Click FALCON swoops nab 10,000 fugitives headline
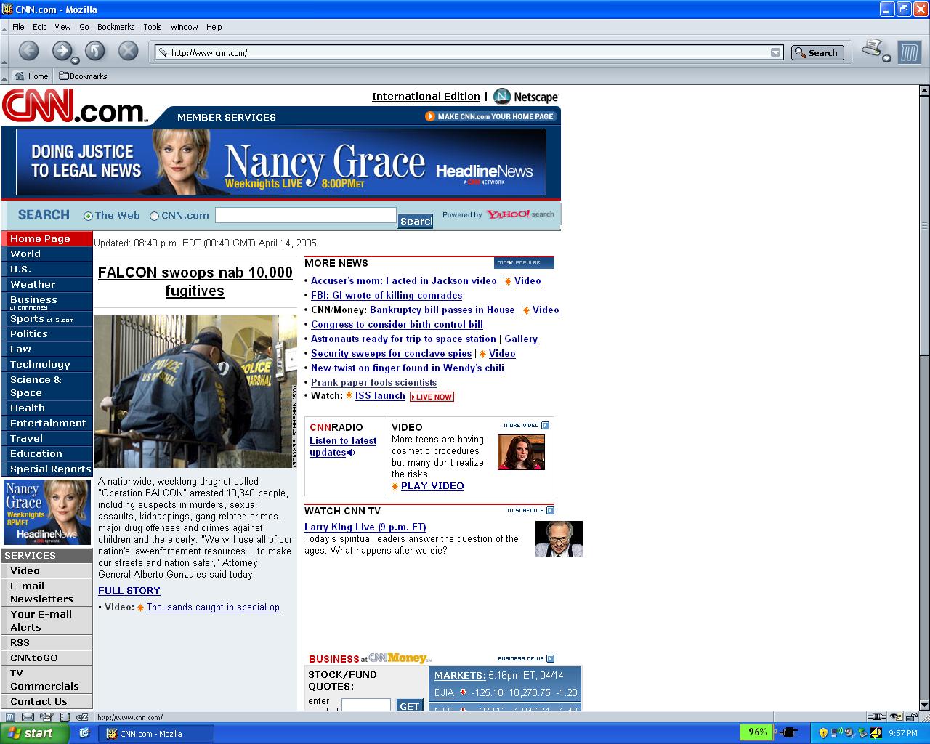The height and width of the screenshot is (744, 930). coord(195,281)
